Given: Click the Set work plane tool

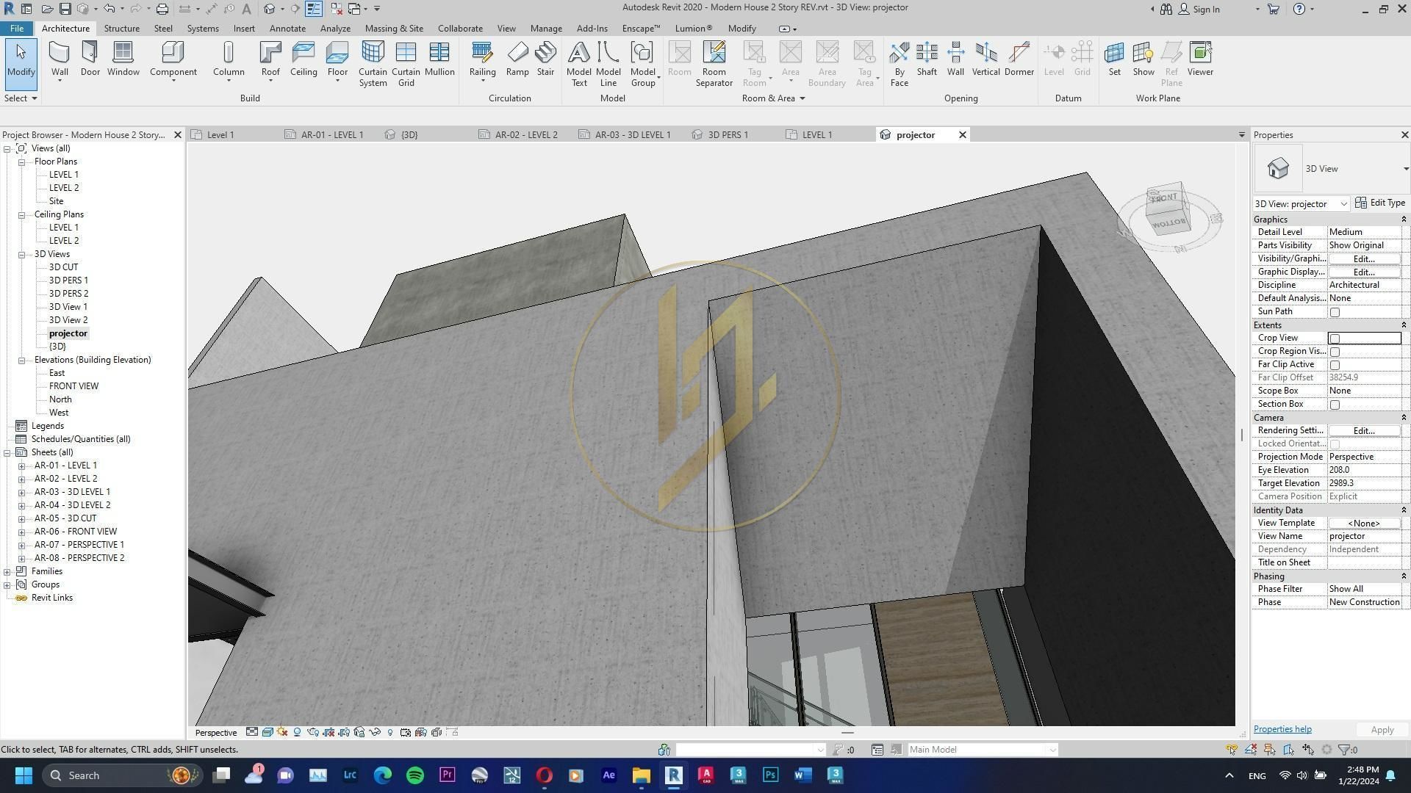Looking at the screenshot, I should (1115, 59).
